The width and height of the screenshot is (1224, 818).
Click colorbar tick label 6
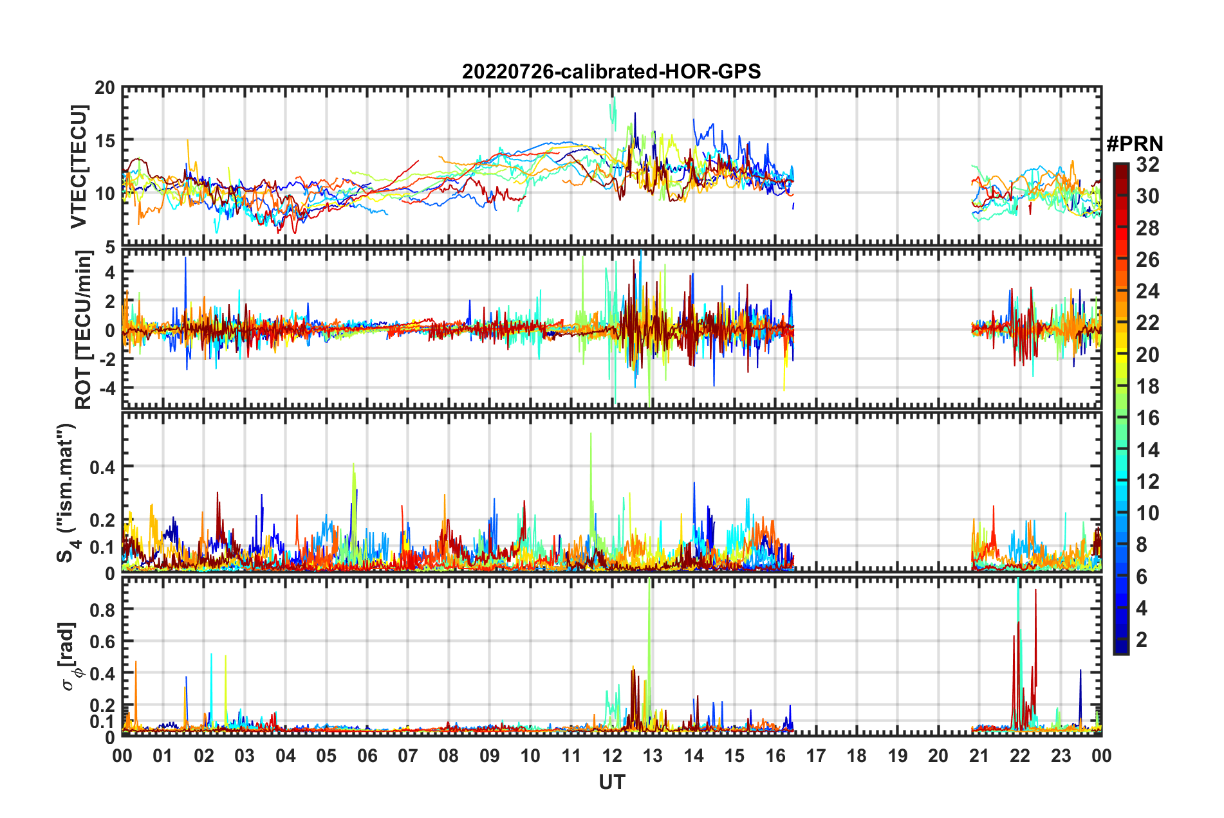pos(1142,576)
